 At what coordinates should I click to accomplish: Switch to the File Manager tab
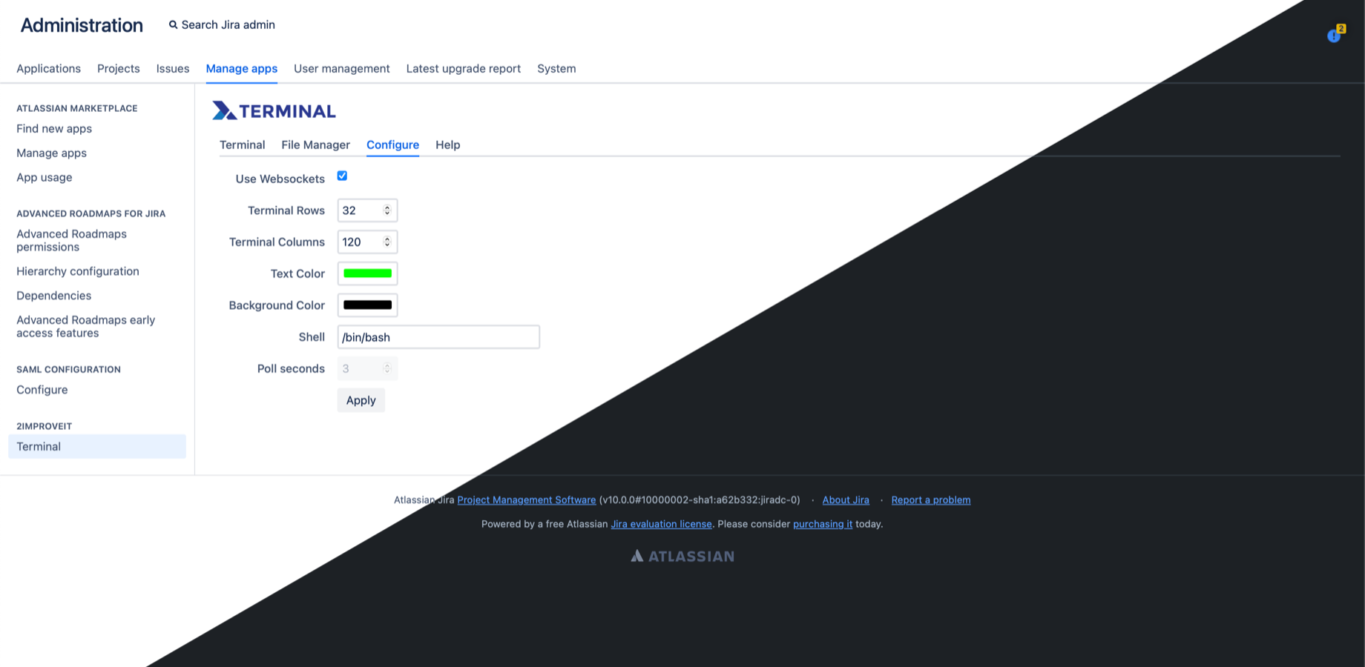click(315, 145)
